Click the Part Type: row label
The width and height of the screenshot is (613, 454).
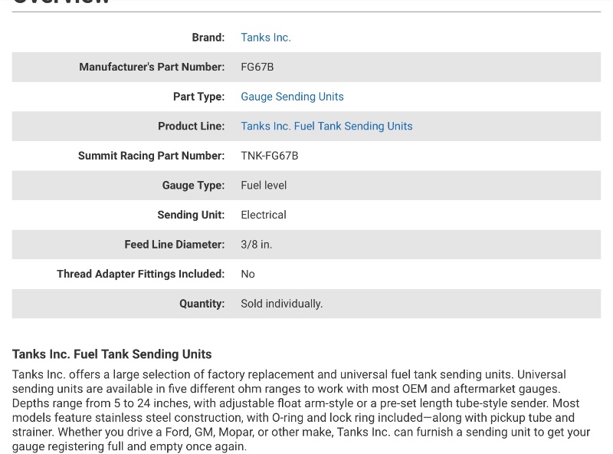pyautogui.click(x=198, y=97)
